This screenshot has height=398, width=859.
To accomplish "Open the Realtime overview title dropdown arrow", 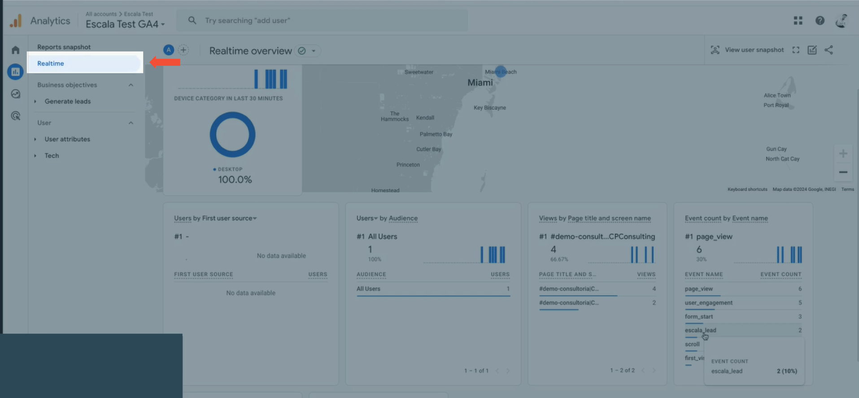I will (x=314, y=51).
